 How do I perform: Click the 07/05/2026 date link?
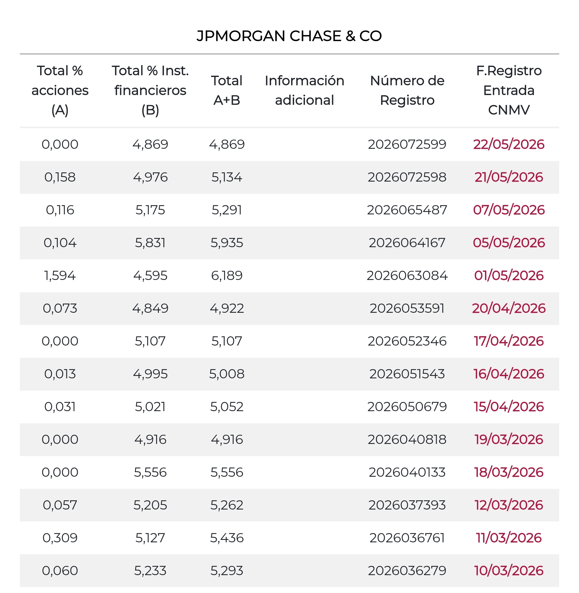pos(509,210)
